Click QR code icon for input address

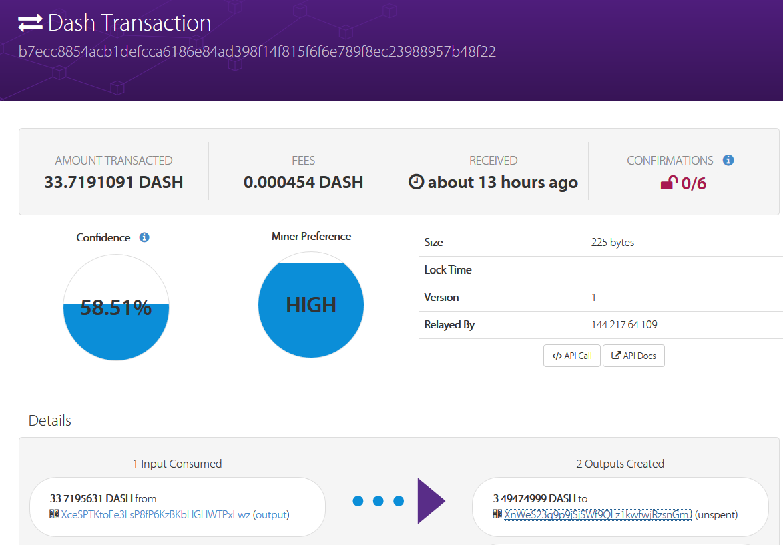pyautogui.click(x=54, y=514)
